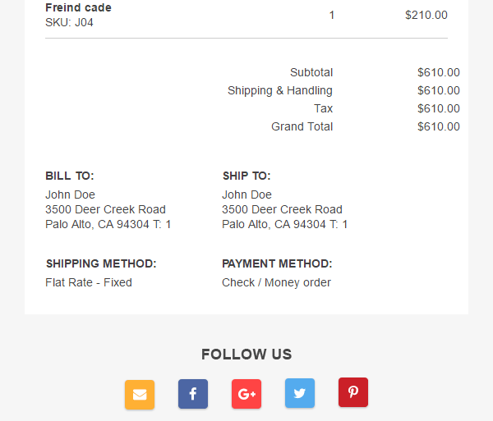
Task: Select the Shipping & Handling amount
Action: coord(439,90)
